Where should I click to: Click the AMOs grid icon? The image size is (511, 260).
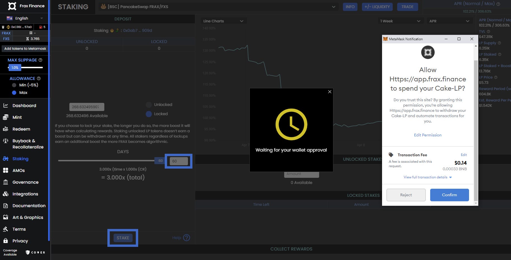(x=6, y=170)
